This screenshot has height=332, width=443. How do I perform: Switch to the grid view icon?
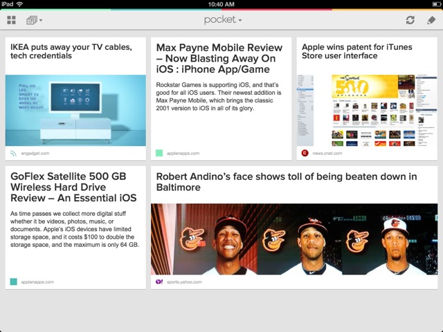pyautogui.click(x=11, y=20)
